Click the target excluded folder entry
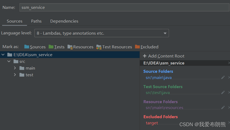This screenshot has width=230, height=130. coord(152,123)
